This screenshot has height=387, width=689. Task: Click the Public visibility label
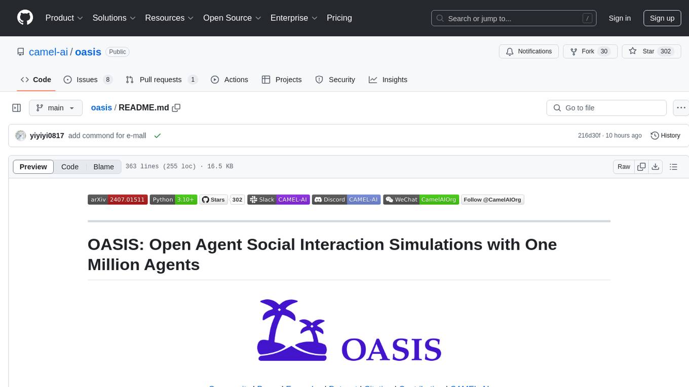coord(118,52)
